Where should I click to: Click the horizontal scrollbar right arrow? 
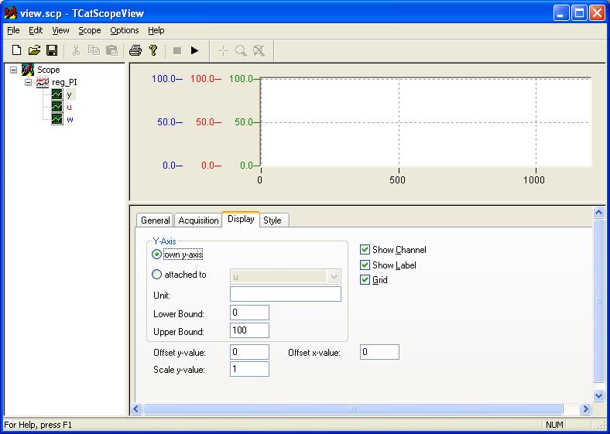pos(585,408)
